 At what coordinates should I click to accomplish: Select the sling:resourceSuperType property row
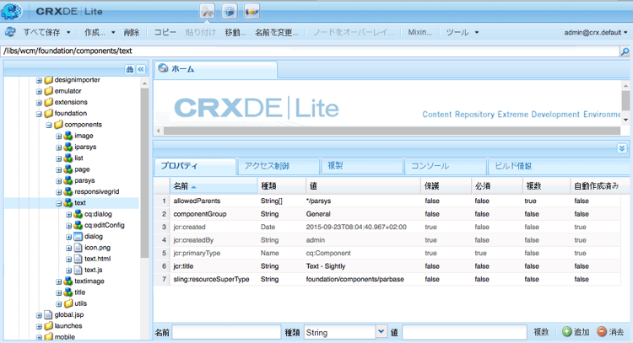pos(387,279)
